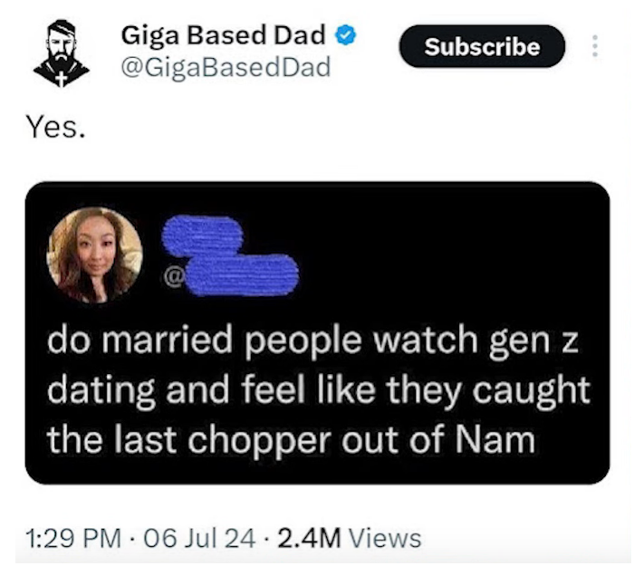The width and height of the screenshot is (634, 566).
Task: Click the "Views" label
Action: (x=385, y=538)
